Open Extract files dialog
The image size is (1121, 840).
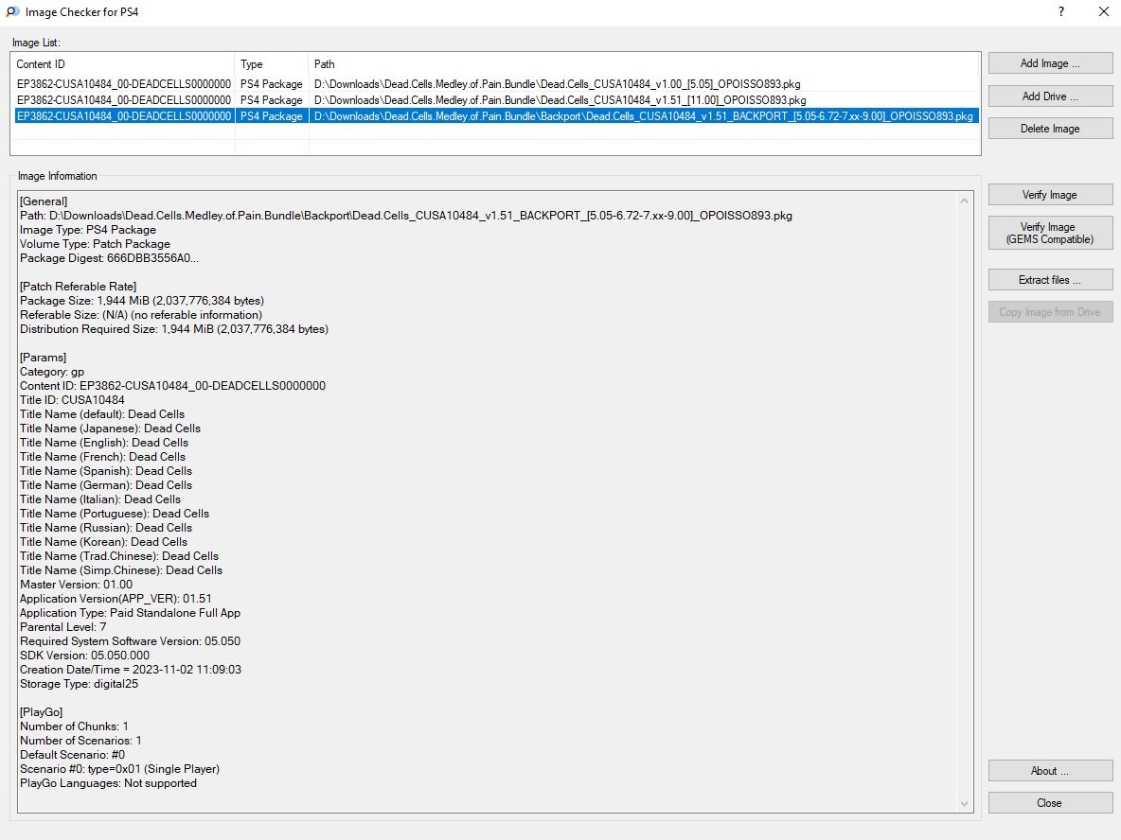point(1050,279)
